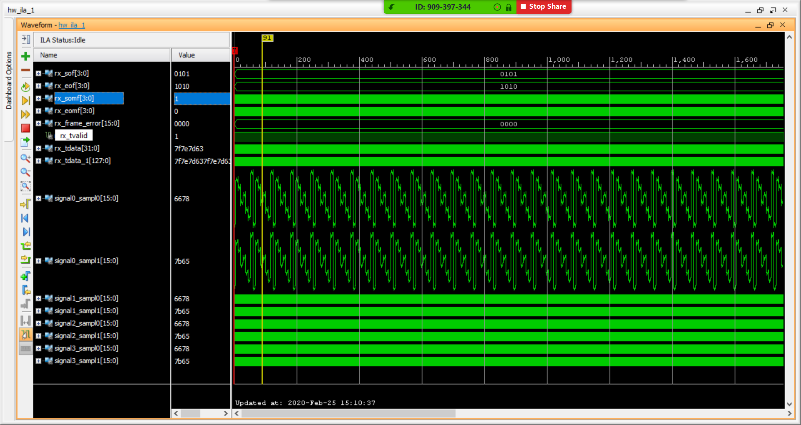Click right arrow of Value column scrollbar
801x425 pixels.
coord(226,413)
